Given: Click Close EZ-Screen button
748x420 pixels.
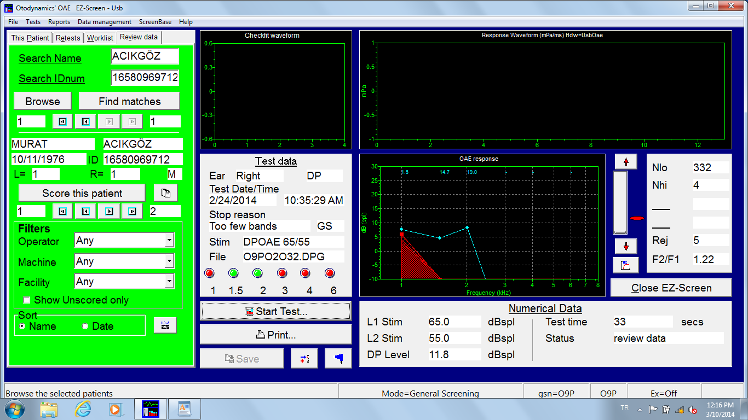Looking at the screenshot, I should pos(671,288).
